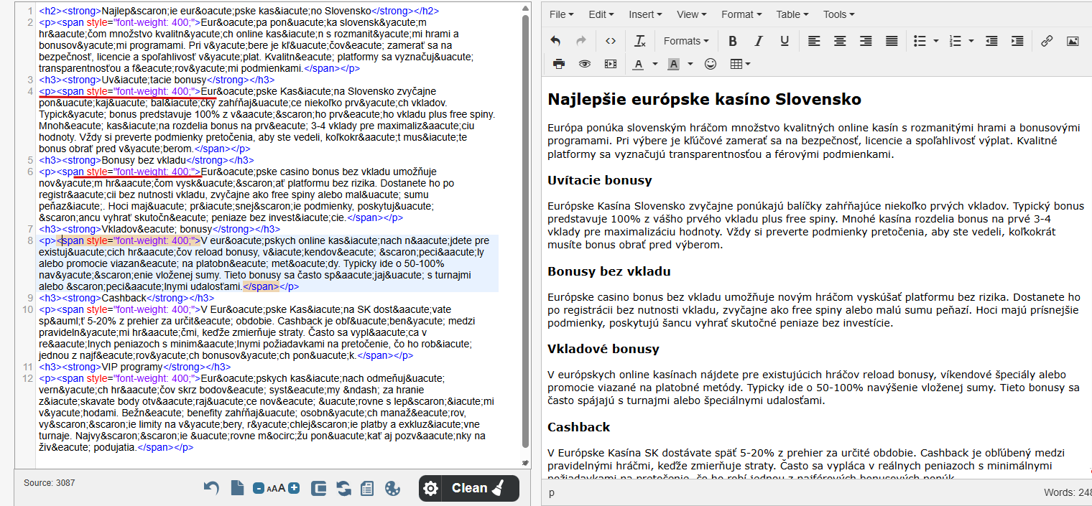Open the Format menu
This screenshot has width=1092, height=506.
[x=743, y=14]
